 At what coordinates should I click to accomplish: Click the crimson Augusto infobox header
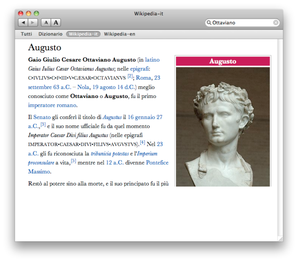pos(223,61)
